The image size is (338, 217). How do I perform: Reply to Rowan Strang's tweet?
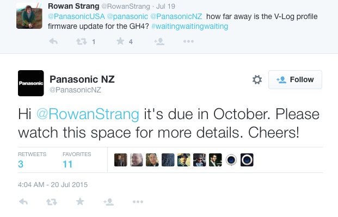(53, 41)
